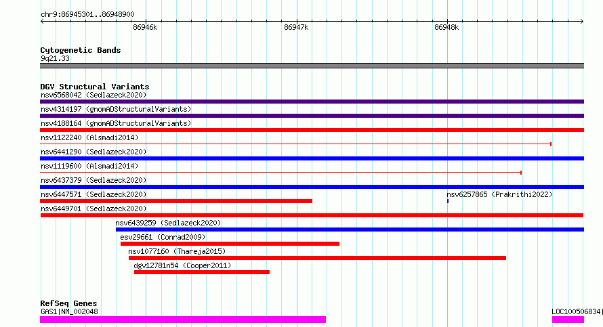Open nsv1077160 (Thareja2015) label
Viewport: 603px width, 327px height.
177,251
